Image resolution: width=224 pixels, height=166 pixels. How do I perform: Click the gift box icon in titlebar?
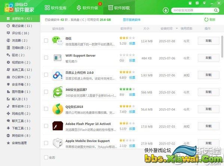(190, 3)
